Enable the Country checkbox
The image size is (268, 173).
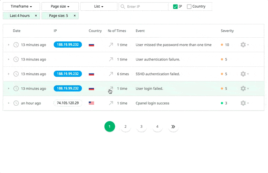tap(189, 7)
